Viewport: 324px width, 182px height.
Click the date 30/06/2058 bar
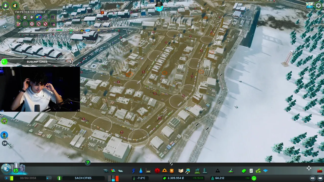tap(28, 178)
